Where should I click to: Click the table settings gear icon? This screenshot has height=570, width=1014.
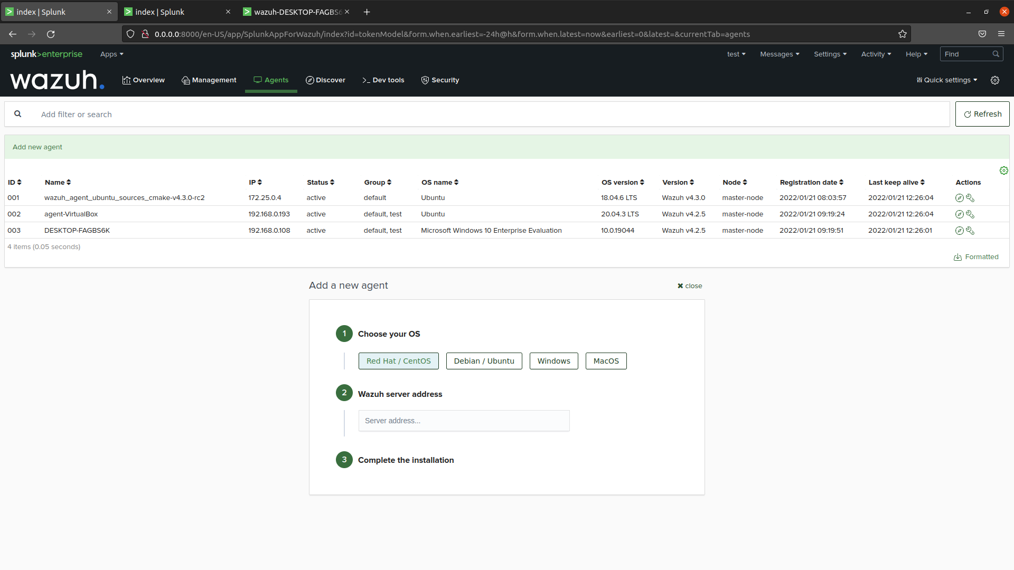[1004, 170]
